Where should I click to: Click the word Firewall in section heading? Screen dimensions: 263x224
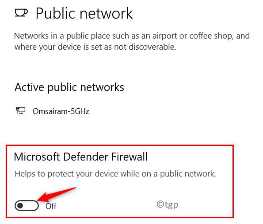pyautogui.click(x=130, y=157)
